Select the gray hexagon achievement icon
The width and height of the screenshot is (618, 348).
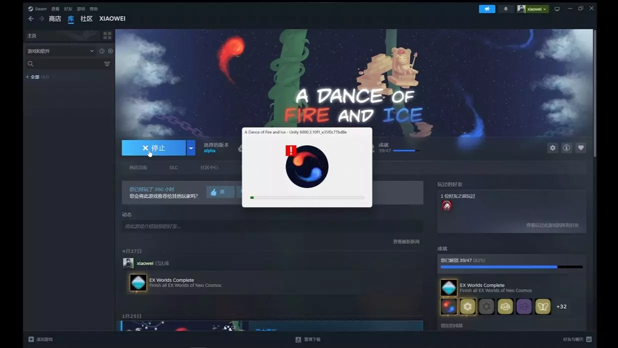(x=486, y=306)
